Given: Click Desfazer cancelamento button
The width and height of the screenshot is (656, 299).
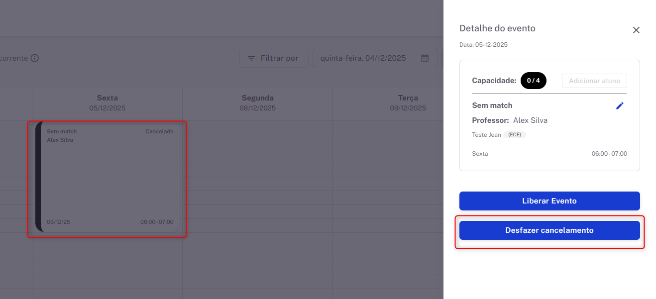Looking at the screenshot, I should (x=549, y=230).
